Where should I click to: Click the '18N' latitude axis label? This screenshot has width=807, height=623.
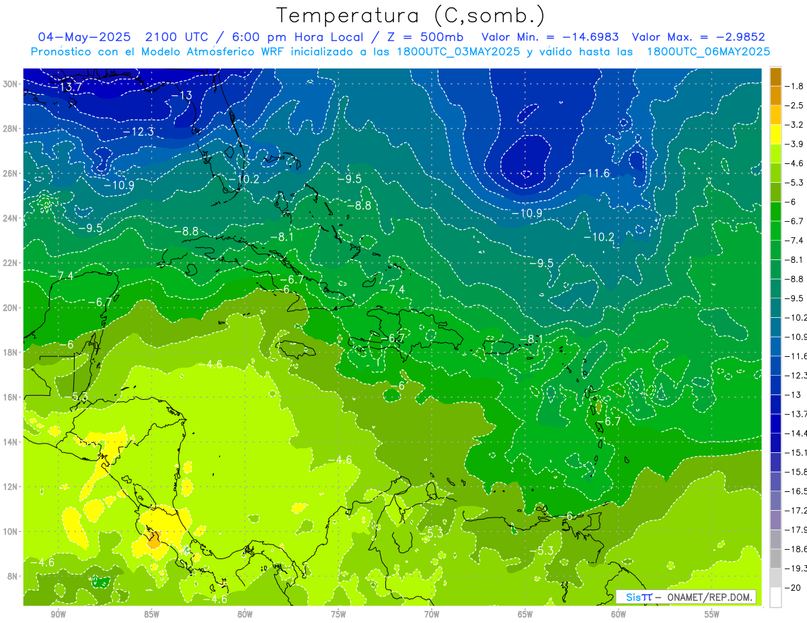point(10,352)
